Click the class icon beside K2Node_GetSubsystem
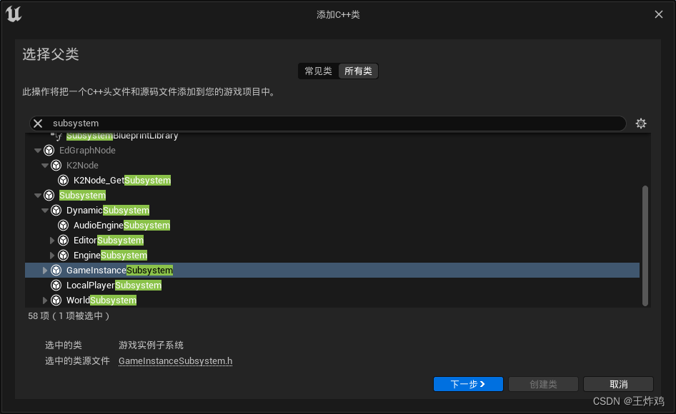Viewport: 676px width, 414px height. pos(63,180)
